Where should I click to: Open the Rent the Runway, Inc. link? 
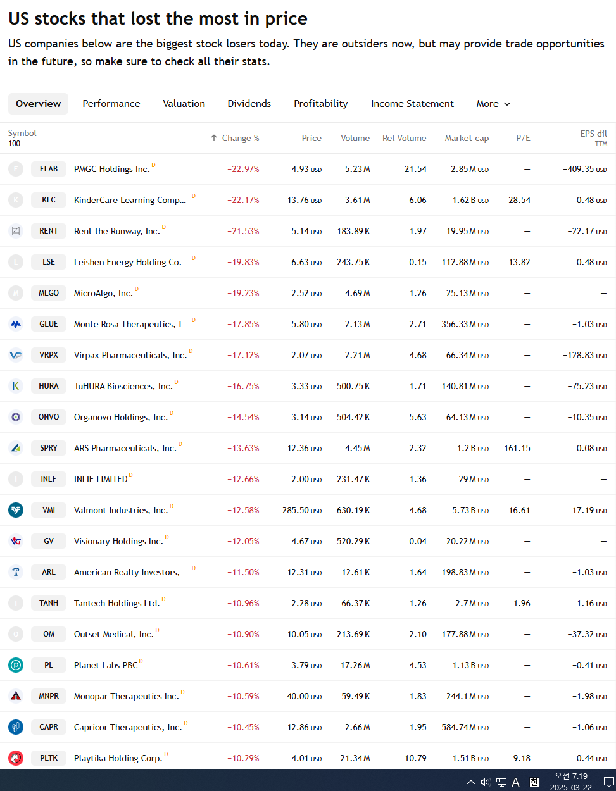pos(117,231)
